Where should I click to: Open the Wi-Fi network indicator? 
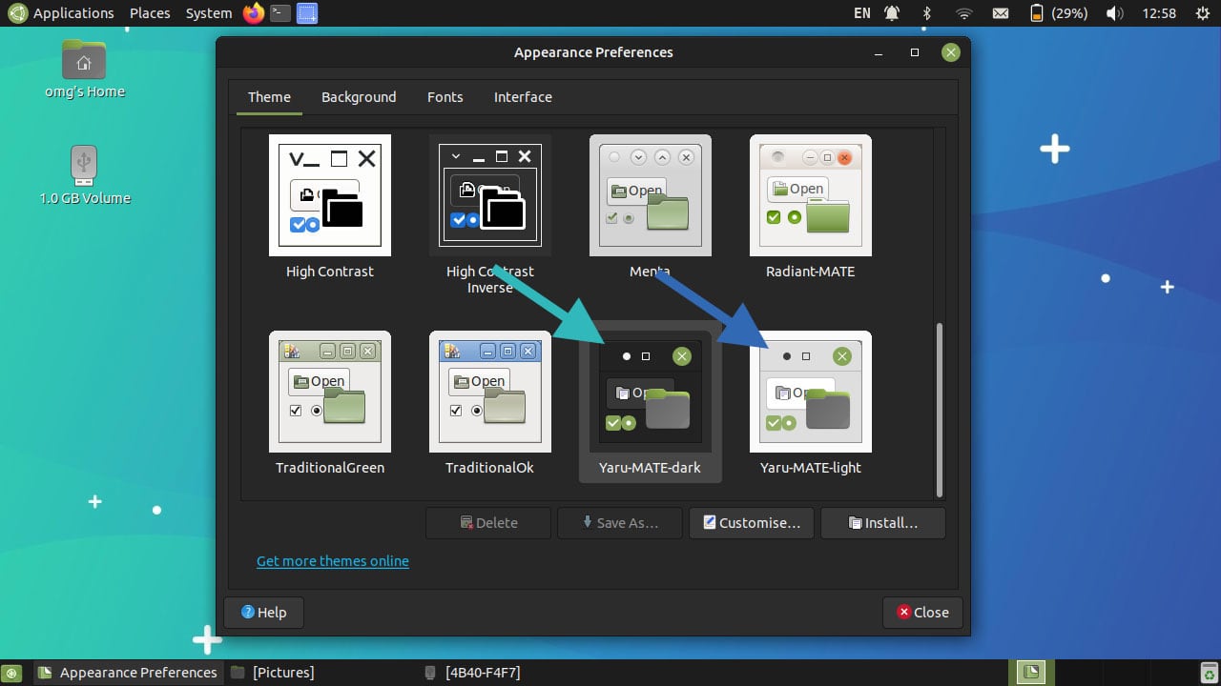963,13
